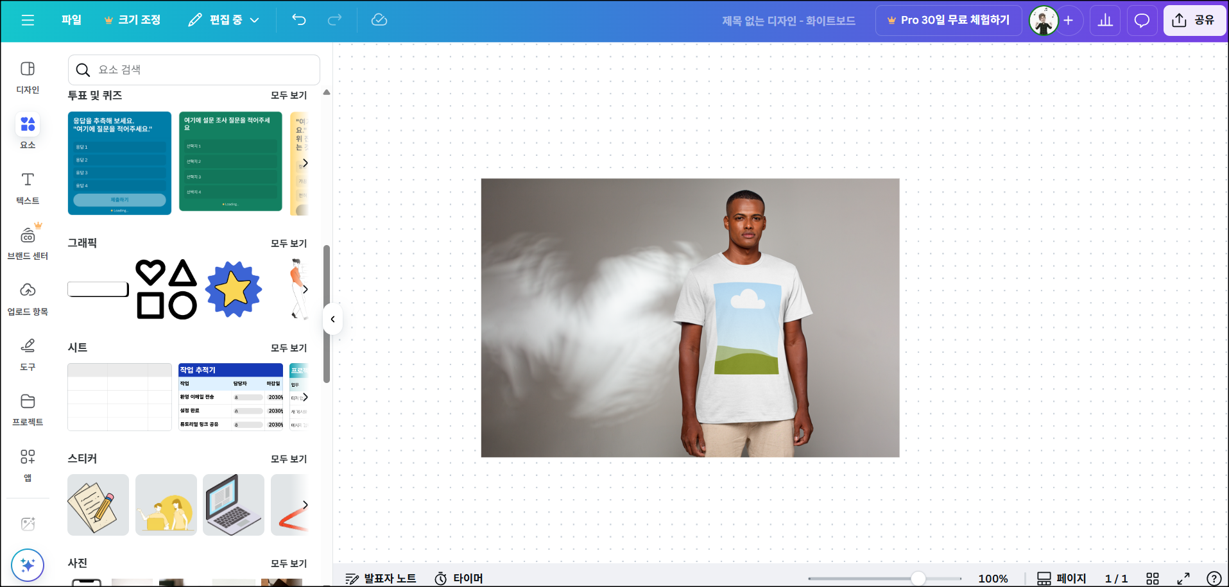Open the grid view icon
Viewport: 1229px width, 587px height.
tap(1153, 578)
